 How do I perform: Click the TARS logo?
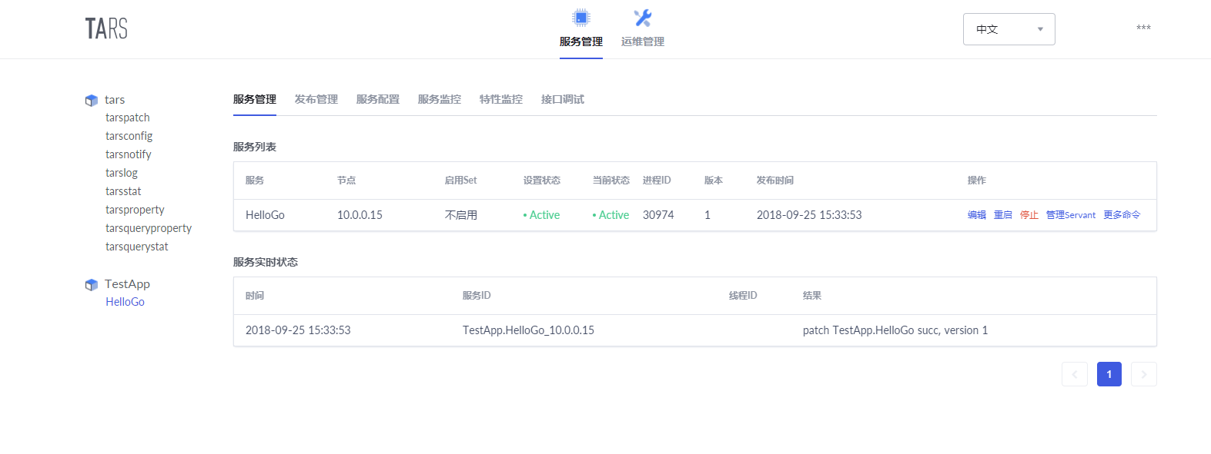point(106,29)
